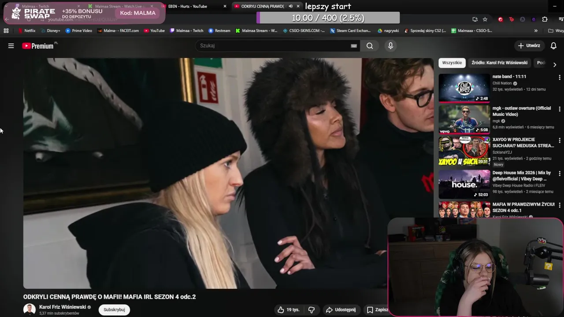Open the Malmaa Stream - W... bookmark
Image resolution: width=564 pixels, height=317 pixels.
coord(256,31)
